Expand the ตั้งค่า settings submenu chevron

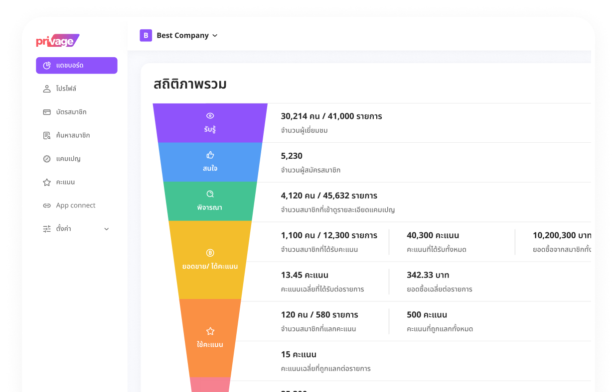pyautogui.click(x=106, y=229)
